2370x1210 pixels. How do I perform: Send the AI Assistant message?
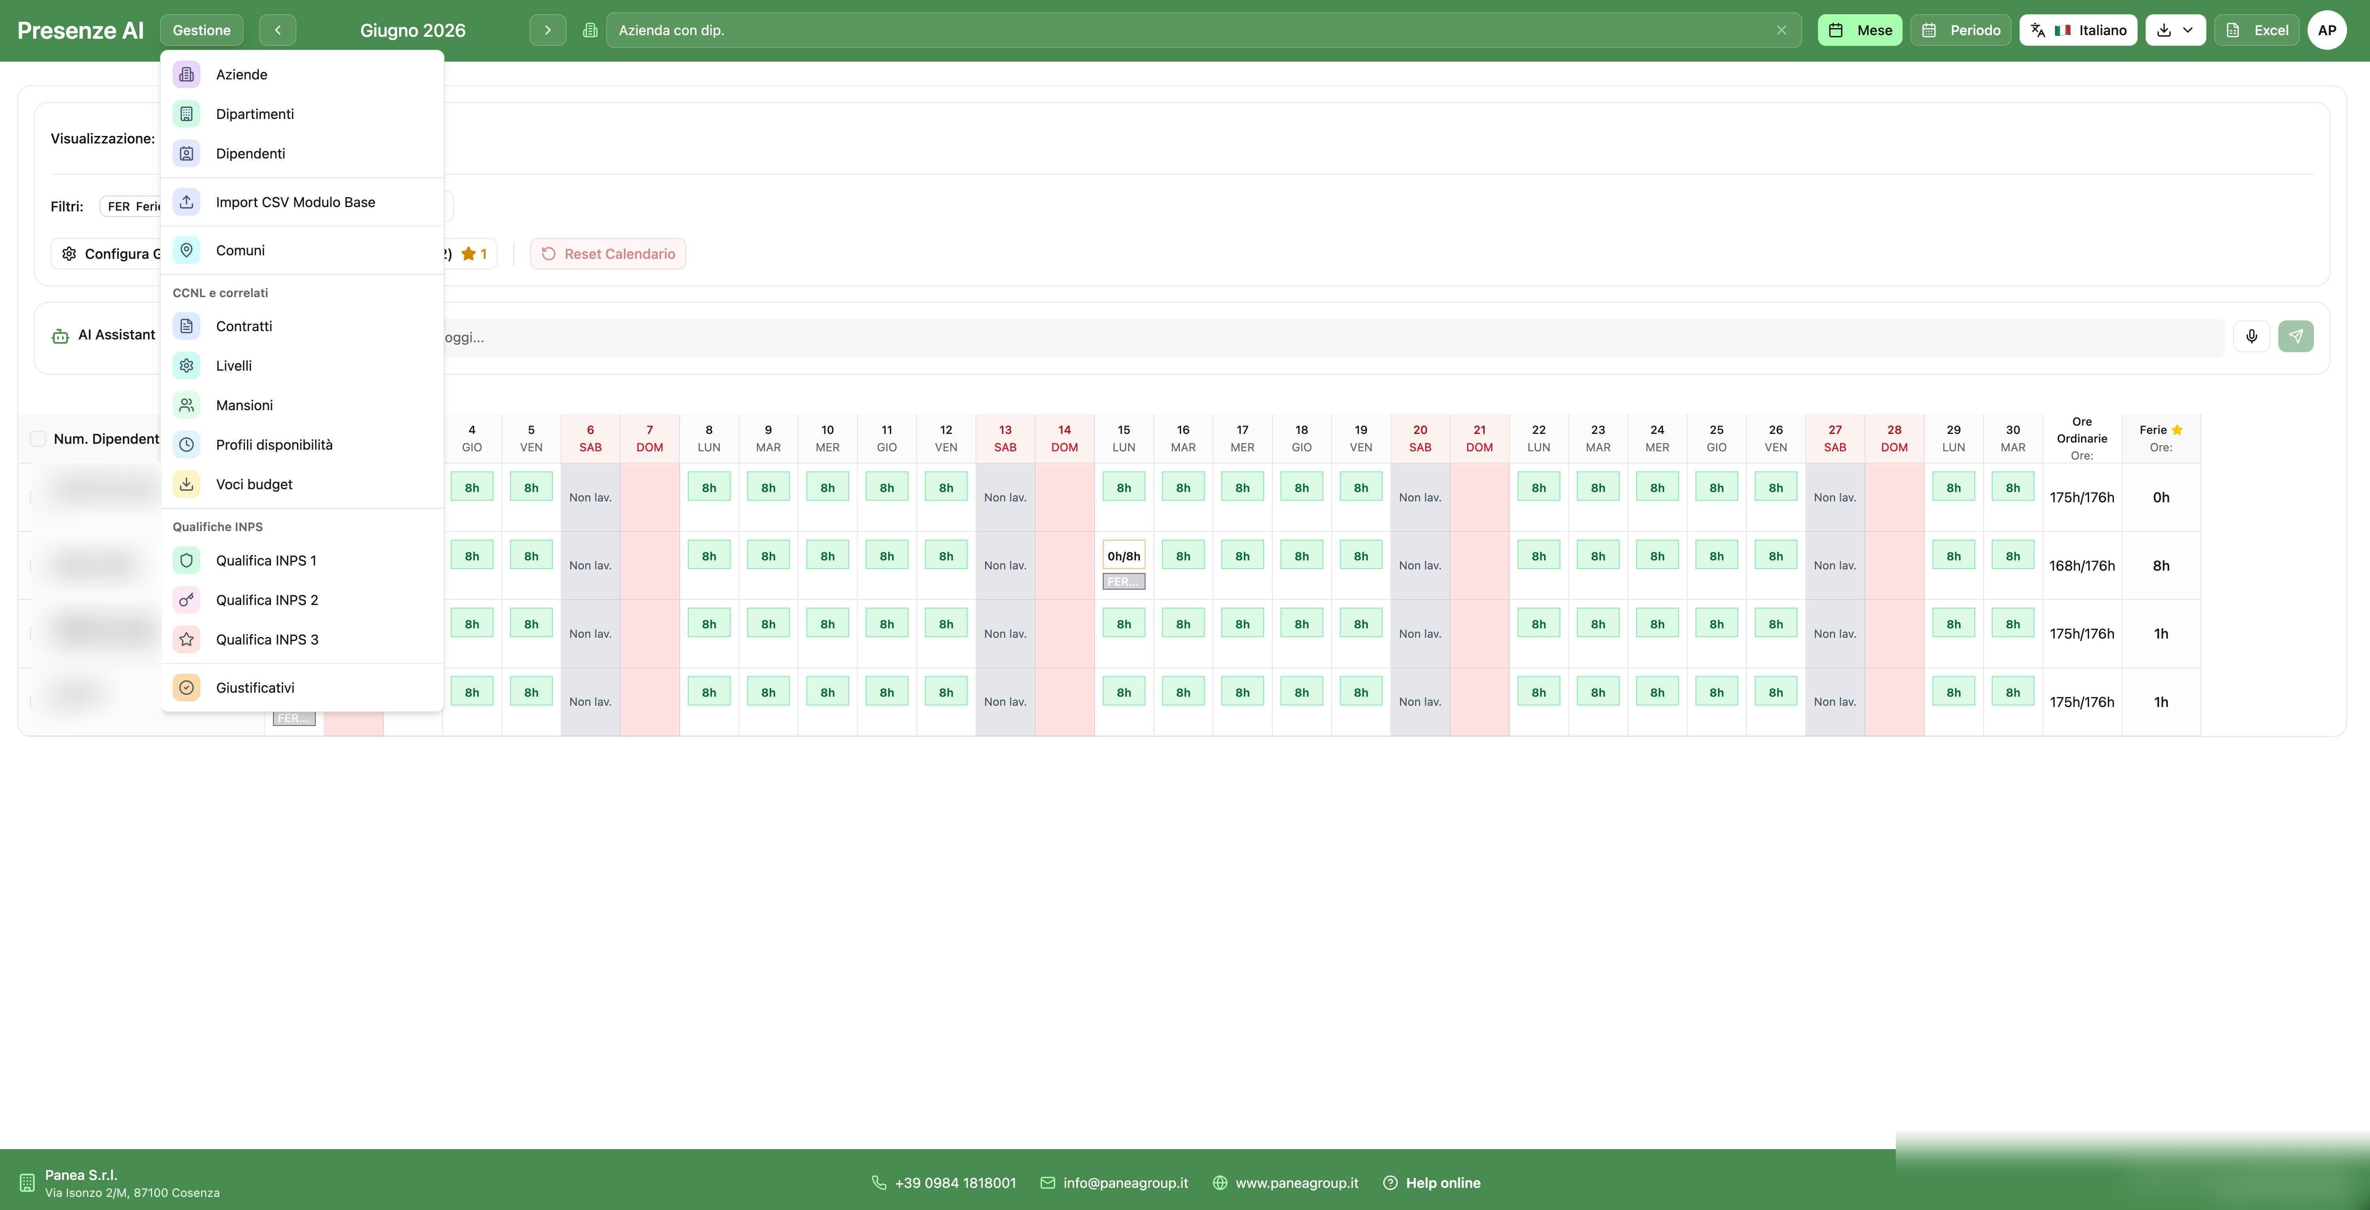tap(2295, 336)
